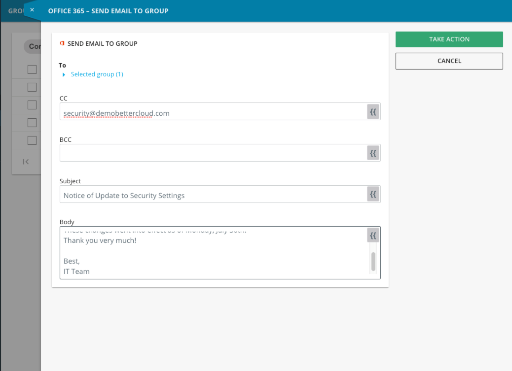Viewport: 512px width, 371px height.
Task: Open variable picker for CC field
Action: click(x=373, y=112)
